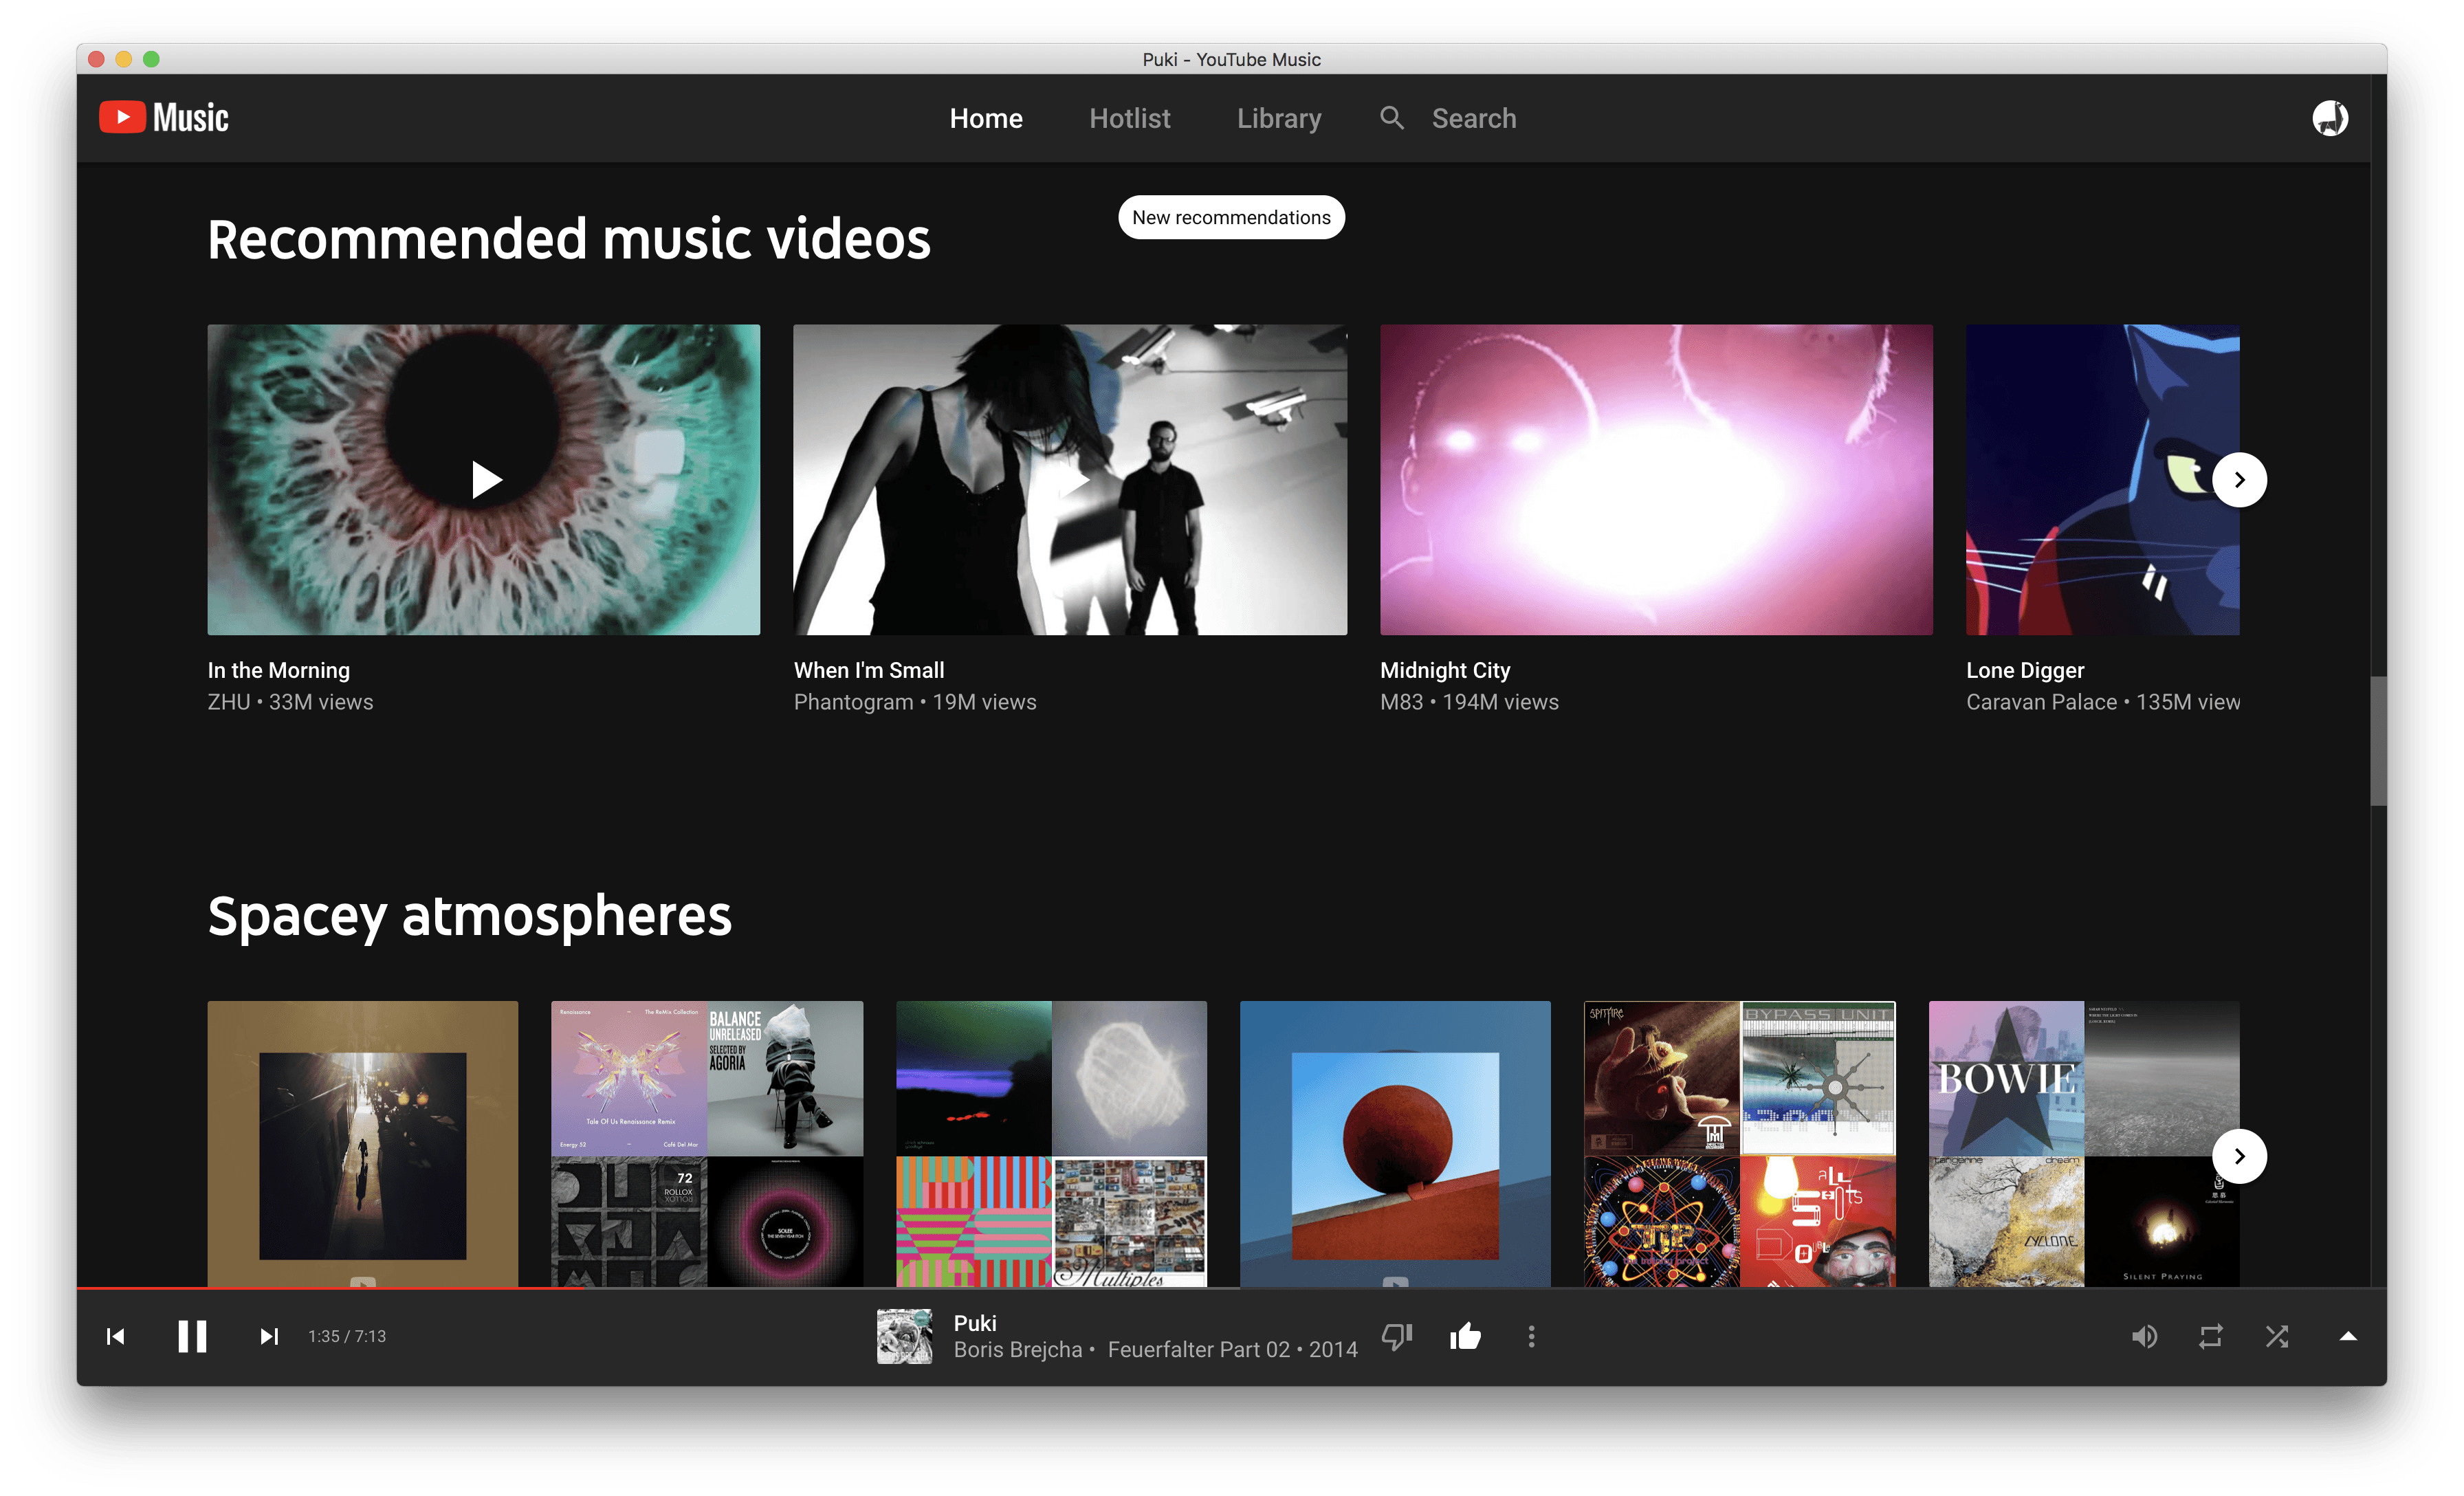The height and width of the screenshot is (1496, 2464).
Task: Skip to the next track
Action: click(x=269, y=1336)
